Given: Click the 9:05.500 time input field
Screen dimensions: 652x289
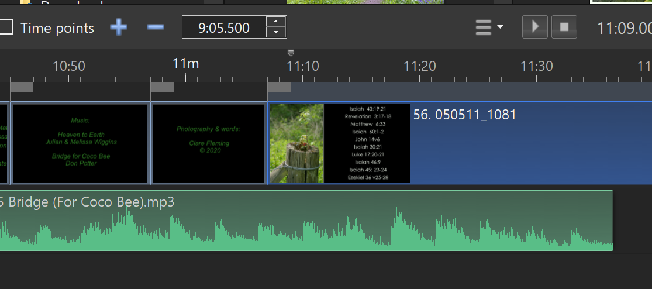Looking at the screenshot, I should 224,27.
